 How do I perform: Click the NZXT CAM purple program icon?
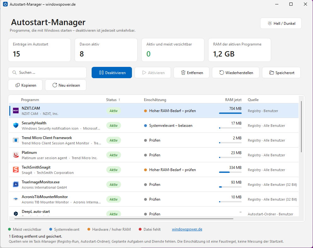tap(16, 111)
